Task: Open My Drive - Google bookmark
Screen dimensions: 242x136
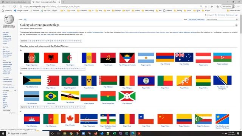Action: tap(50, 11)
